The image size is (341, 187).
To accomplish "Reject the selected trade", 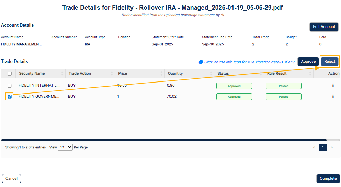I will [x=329, y=62].
